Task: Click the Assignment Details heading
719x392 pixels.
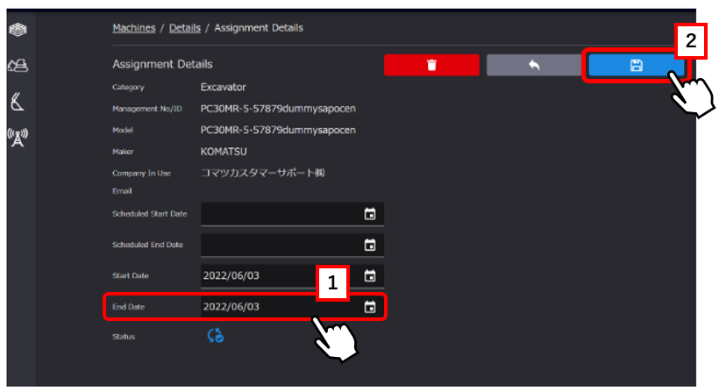Action: (162, 64)
